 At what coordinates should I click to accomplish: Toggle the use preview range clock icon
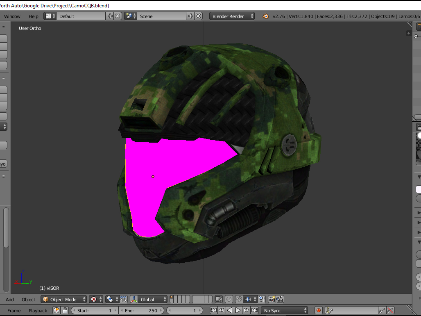(57, 311)
